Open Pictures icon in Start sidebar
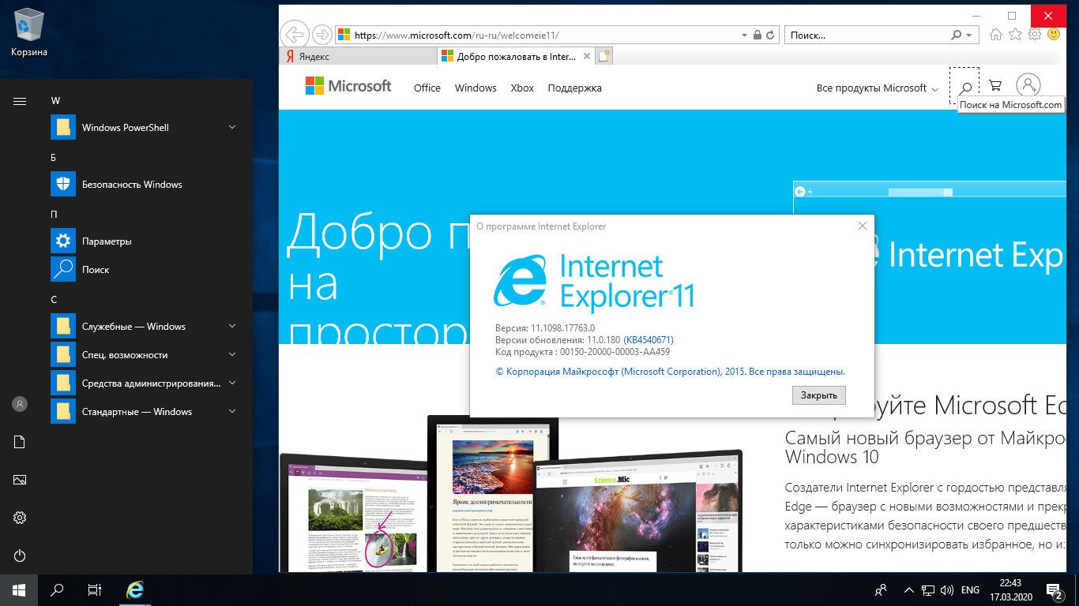1079x606 pixels. [20, 480]
